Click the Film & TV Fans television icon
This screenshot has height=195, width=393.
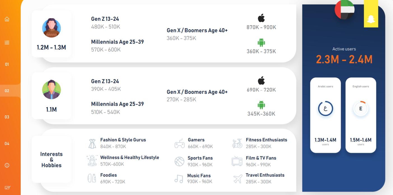tap(237, 161)
